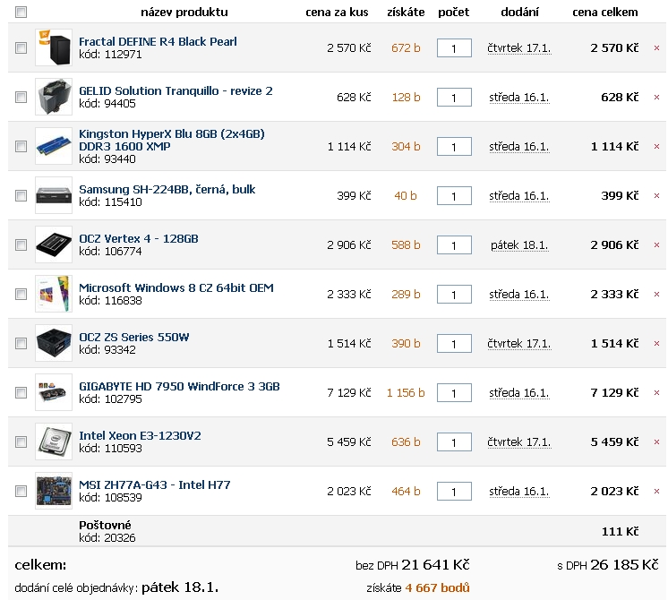
Task: Tick checkbox next to OCZ ZS Series 550W
Action: 21,343
